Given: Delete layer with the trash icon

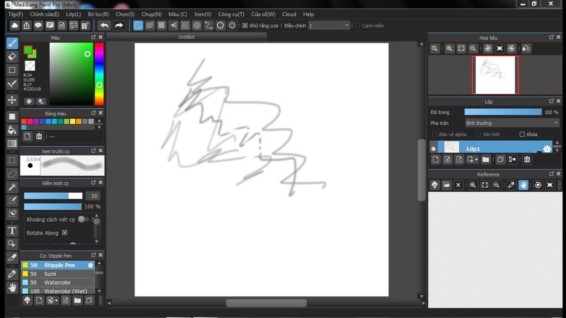Looking at the screenshot, I should pyautogui.click(x=527, y=160).
